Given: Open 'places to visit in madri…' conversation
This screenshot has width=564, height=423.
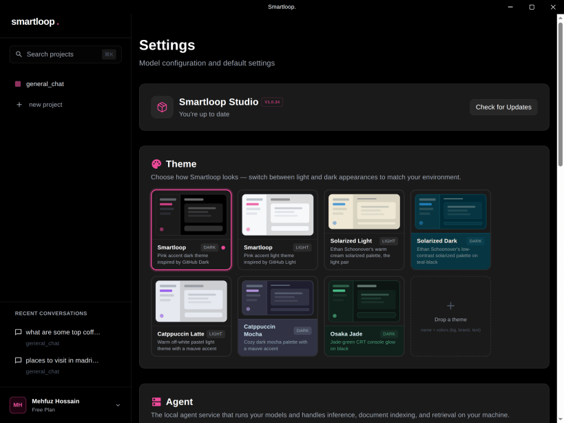Looking at the screenshot, I should 62,360.
